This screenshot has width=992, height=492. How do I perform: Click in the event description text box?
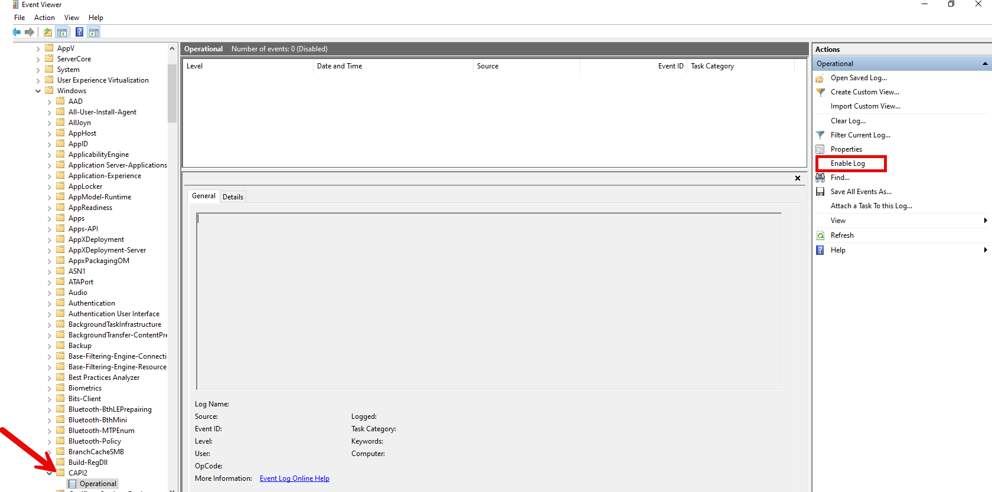click(x=489, y=301)
